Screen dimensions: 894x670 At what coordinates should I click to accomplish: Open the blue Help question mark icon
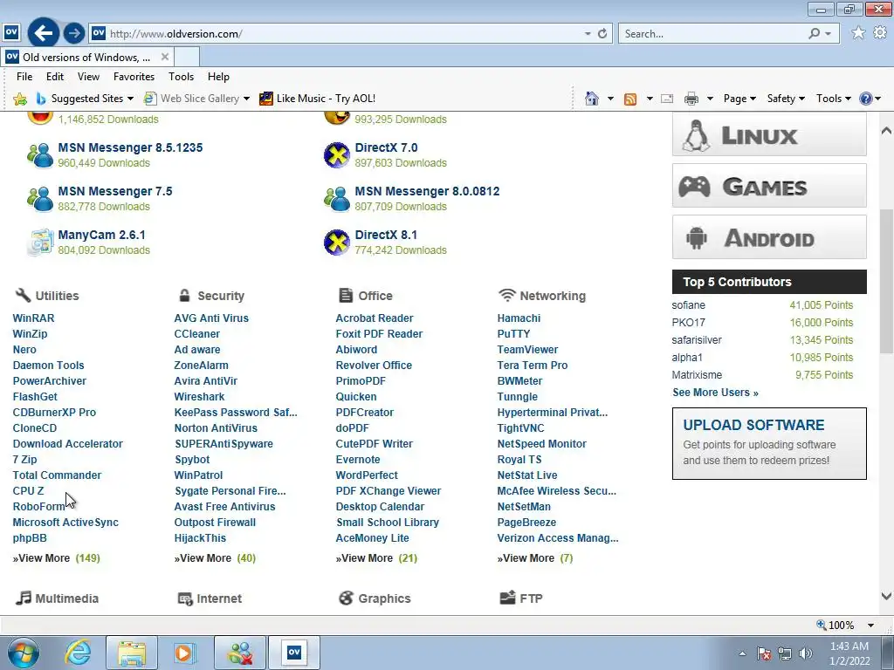click(865, 99)
